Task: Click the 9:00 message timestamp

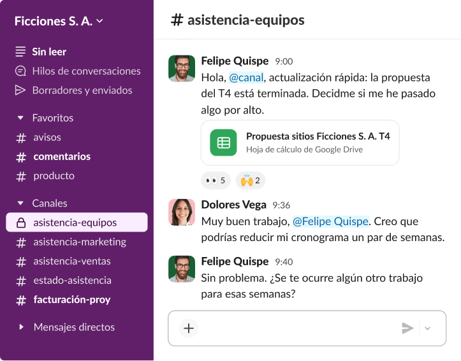Action: [284, 61]
